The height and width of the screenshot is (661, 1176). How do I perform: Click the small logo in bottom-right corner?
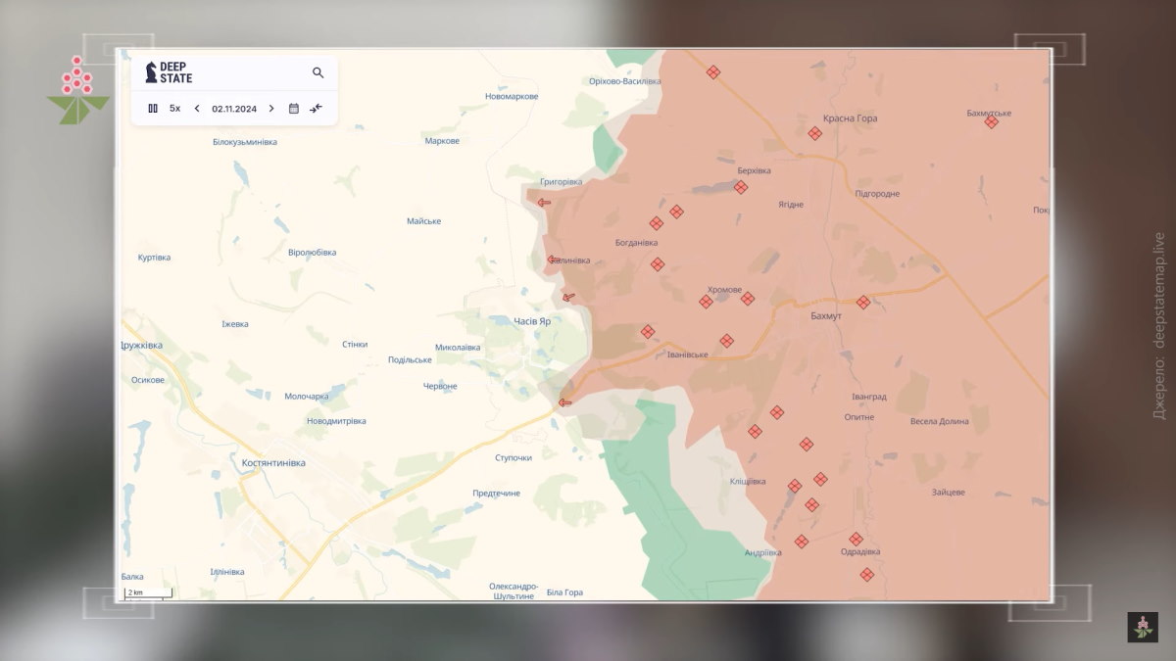coord(1142,627)
